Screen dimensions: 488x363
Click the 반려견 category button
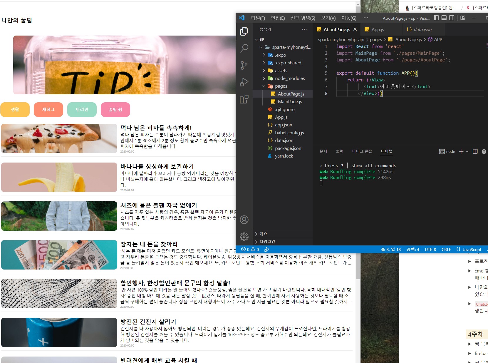(82, 110)
